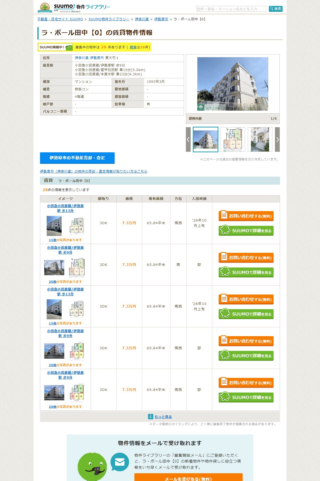
Task: Click the 伊勢原市の不動産売却・査定 blue button
Action: coord(77,158)
